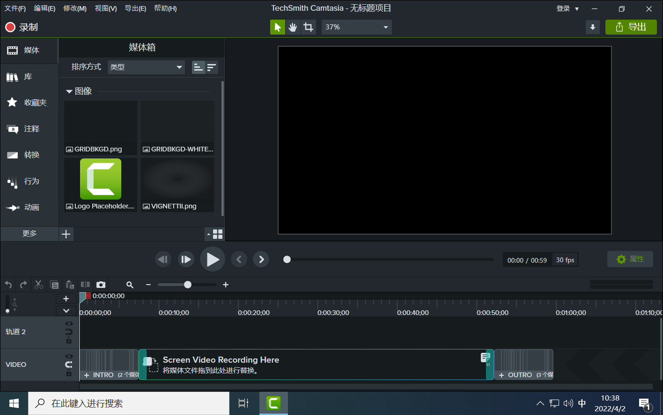The image size is (663, 415).
Task: Click the previous frame playback button
Action: 163,259
